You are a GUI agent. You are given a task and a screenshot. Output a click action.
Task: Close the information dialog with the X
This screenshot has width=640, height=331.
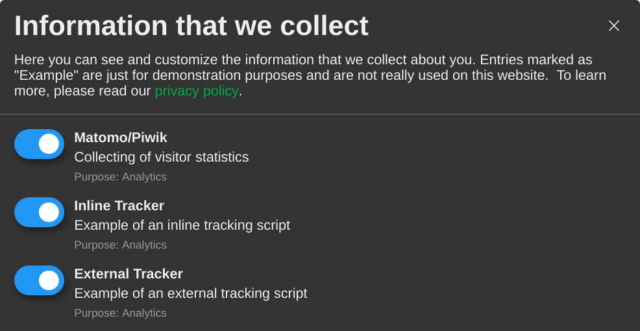pos(614,26)
